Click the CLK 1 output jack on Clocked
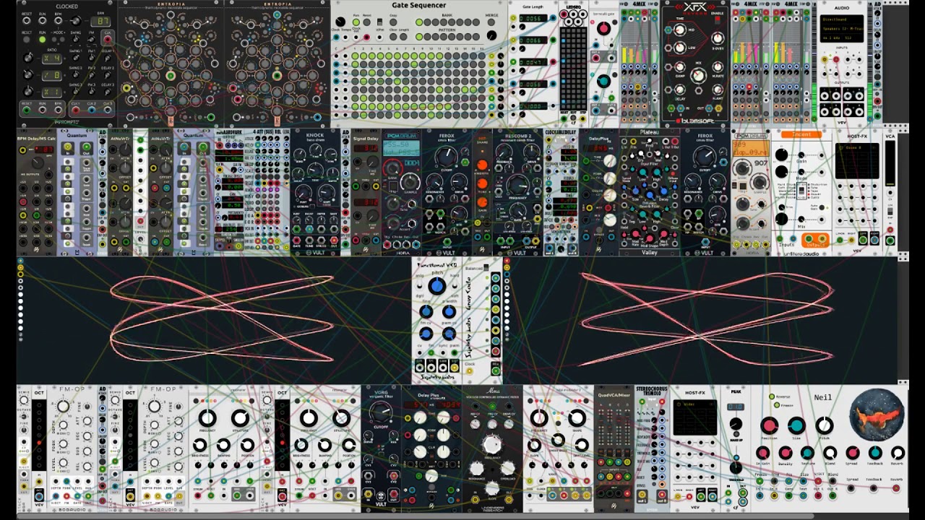 click(76, 110)
